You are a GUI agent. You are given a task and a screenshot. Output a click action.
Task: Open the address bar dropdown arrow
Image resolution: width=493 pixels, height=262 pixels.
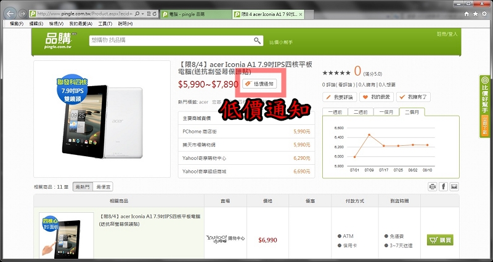click(143, 14)
